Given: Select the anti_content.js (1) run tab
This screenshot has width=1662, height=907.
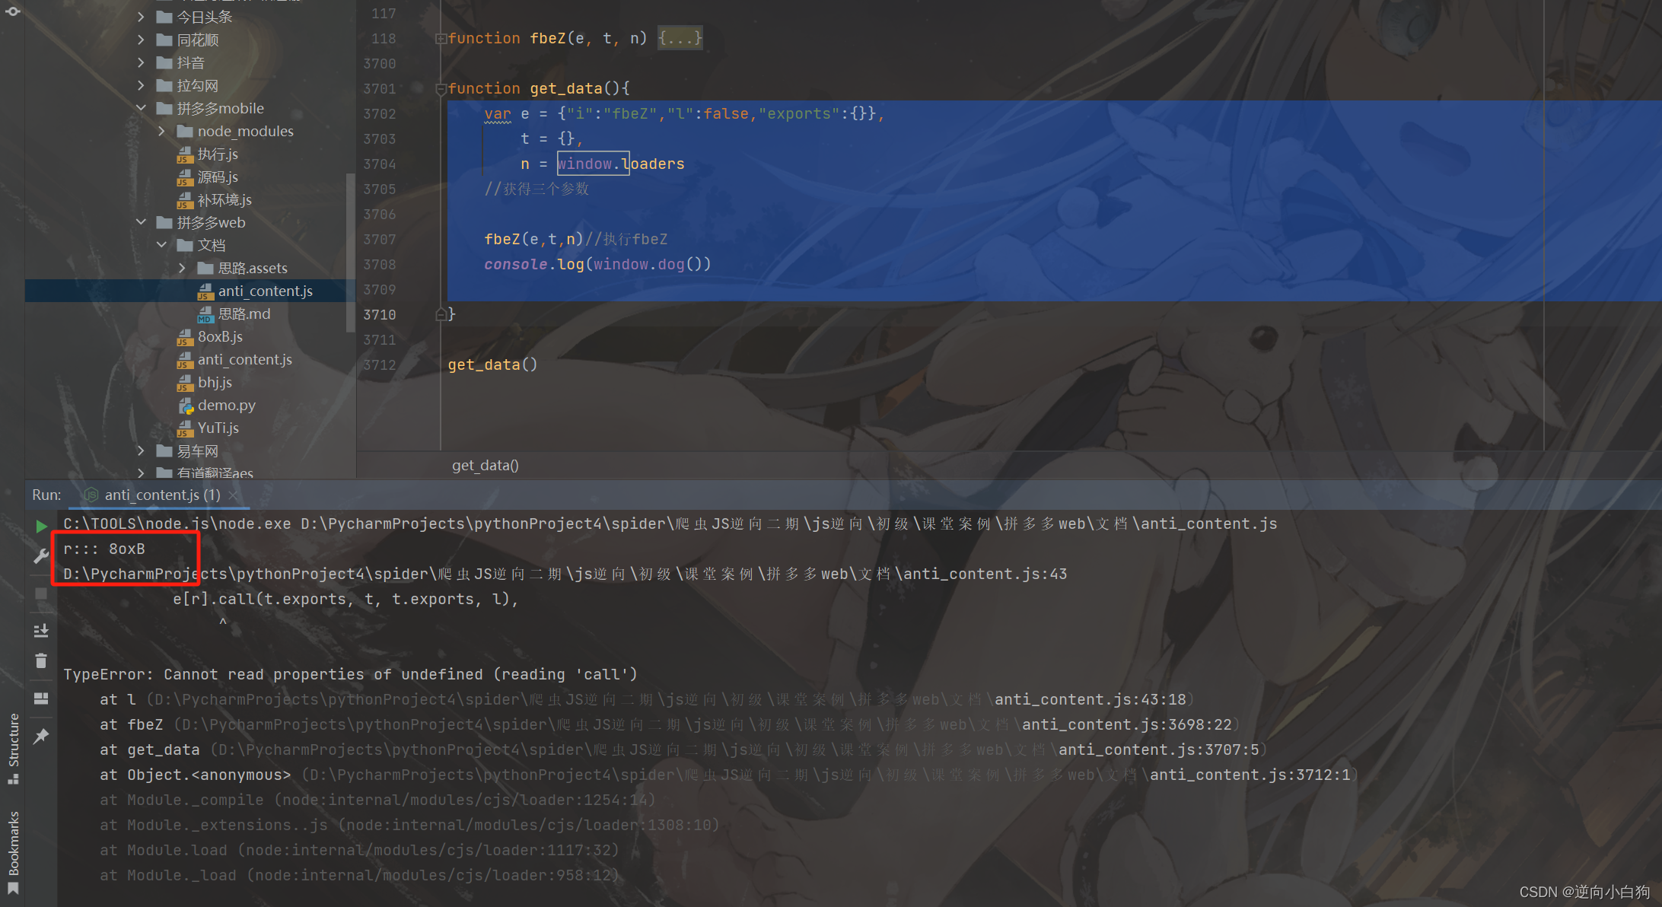Looking at the screenshot, I should pos(161,495).
